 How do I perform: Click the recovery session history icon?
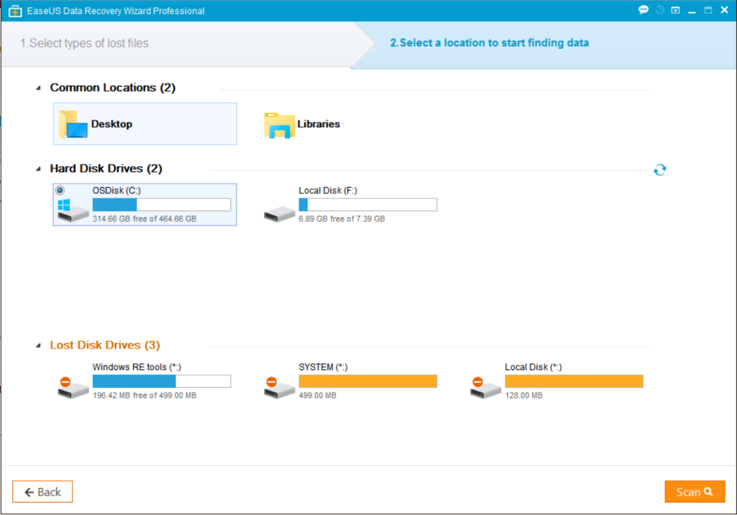(x=660, y=10)
